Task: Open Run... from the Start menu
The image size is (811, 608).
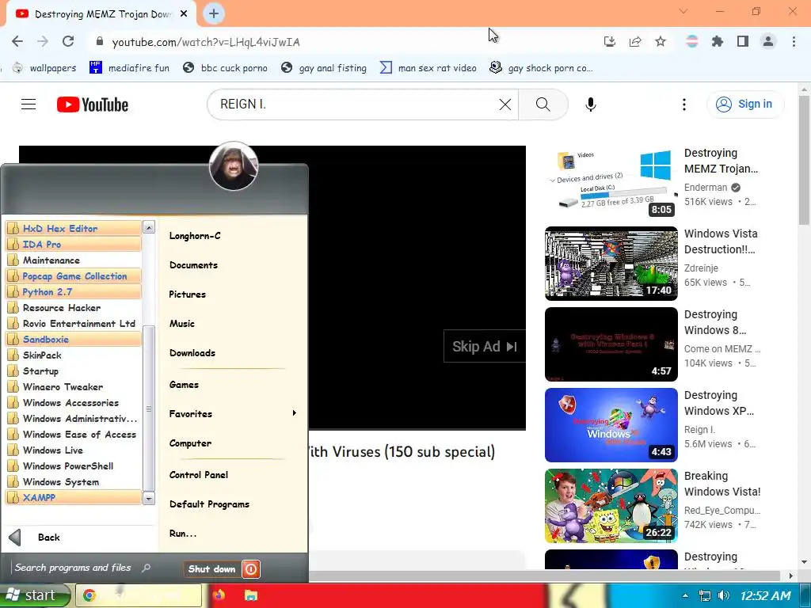Action: tap(183, 533)
